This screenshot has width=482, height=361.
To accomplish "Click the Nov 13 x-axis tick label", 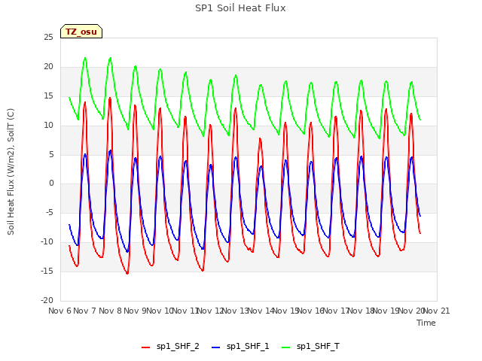I will point(235,311).
